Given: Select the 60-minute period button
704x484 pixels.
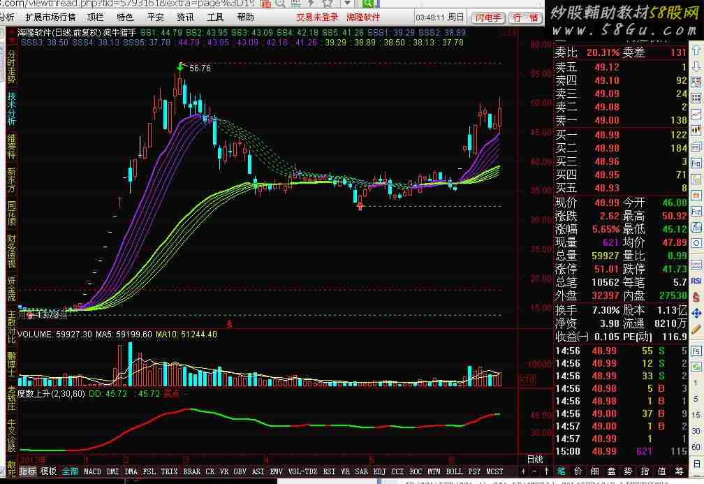Looking at the screenshot, I should pyautogui.click(x=696, y=447).
